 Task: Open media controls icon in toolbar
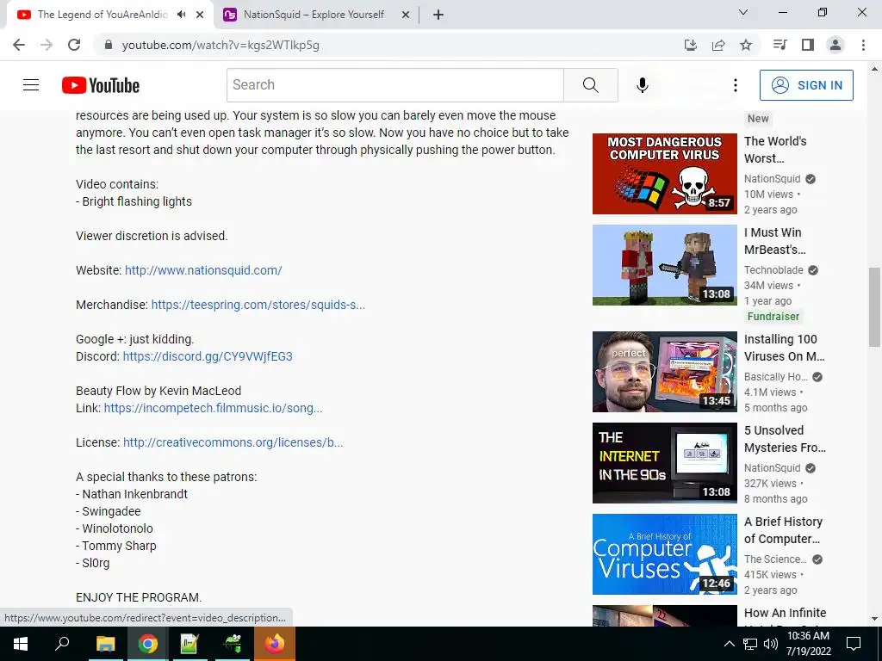coord(780,45)
